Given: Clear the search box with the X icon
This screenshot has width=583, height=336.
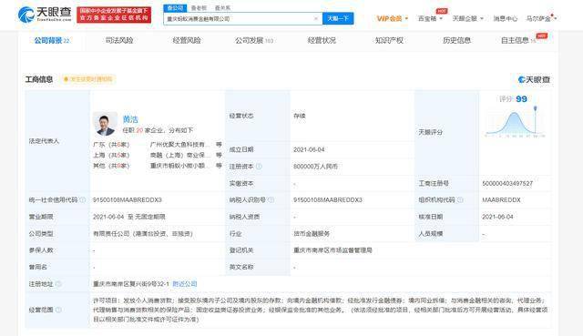Looking at the screenshot, I should [316, 18].
